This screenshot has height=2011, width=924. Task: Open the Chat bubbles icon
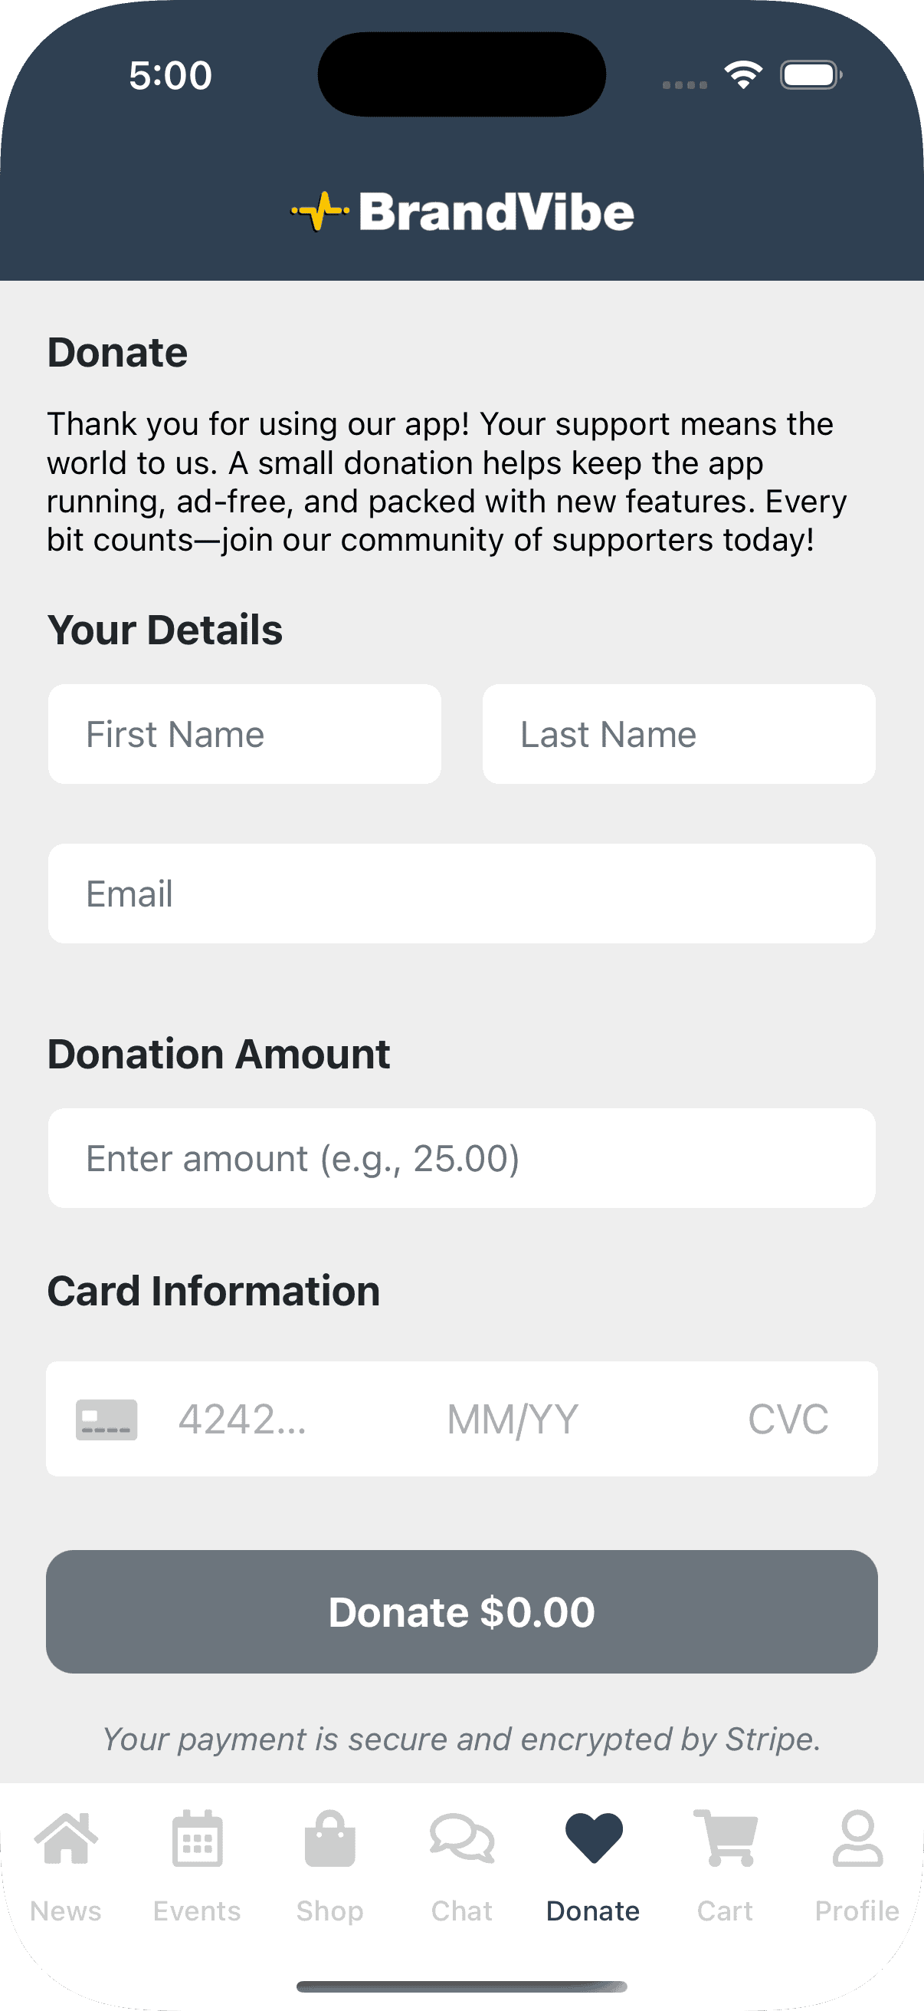[x=461, y=1838]
